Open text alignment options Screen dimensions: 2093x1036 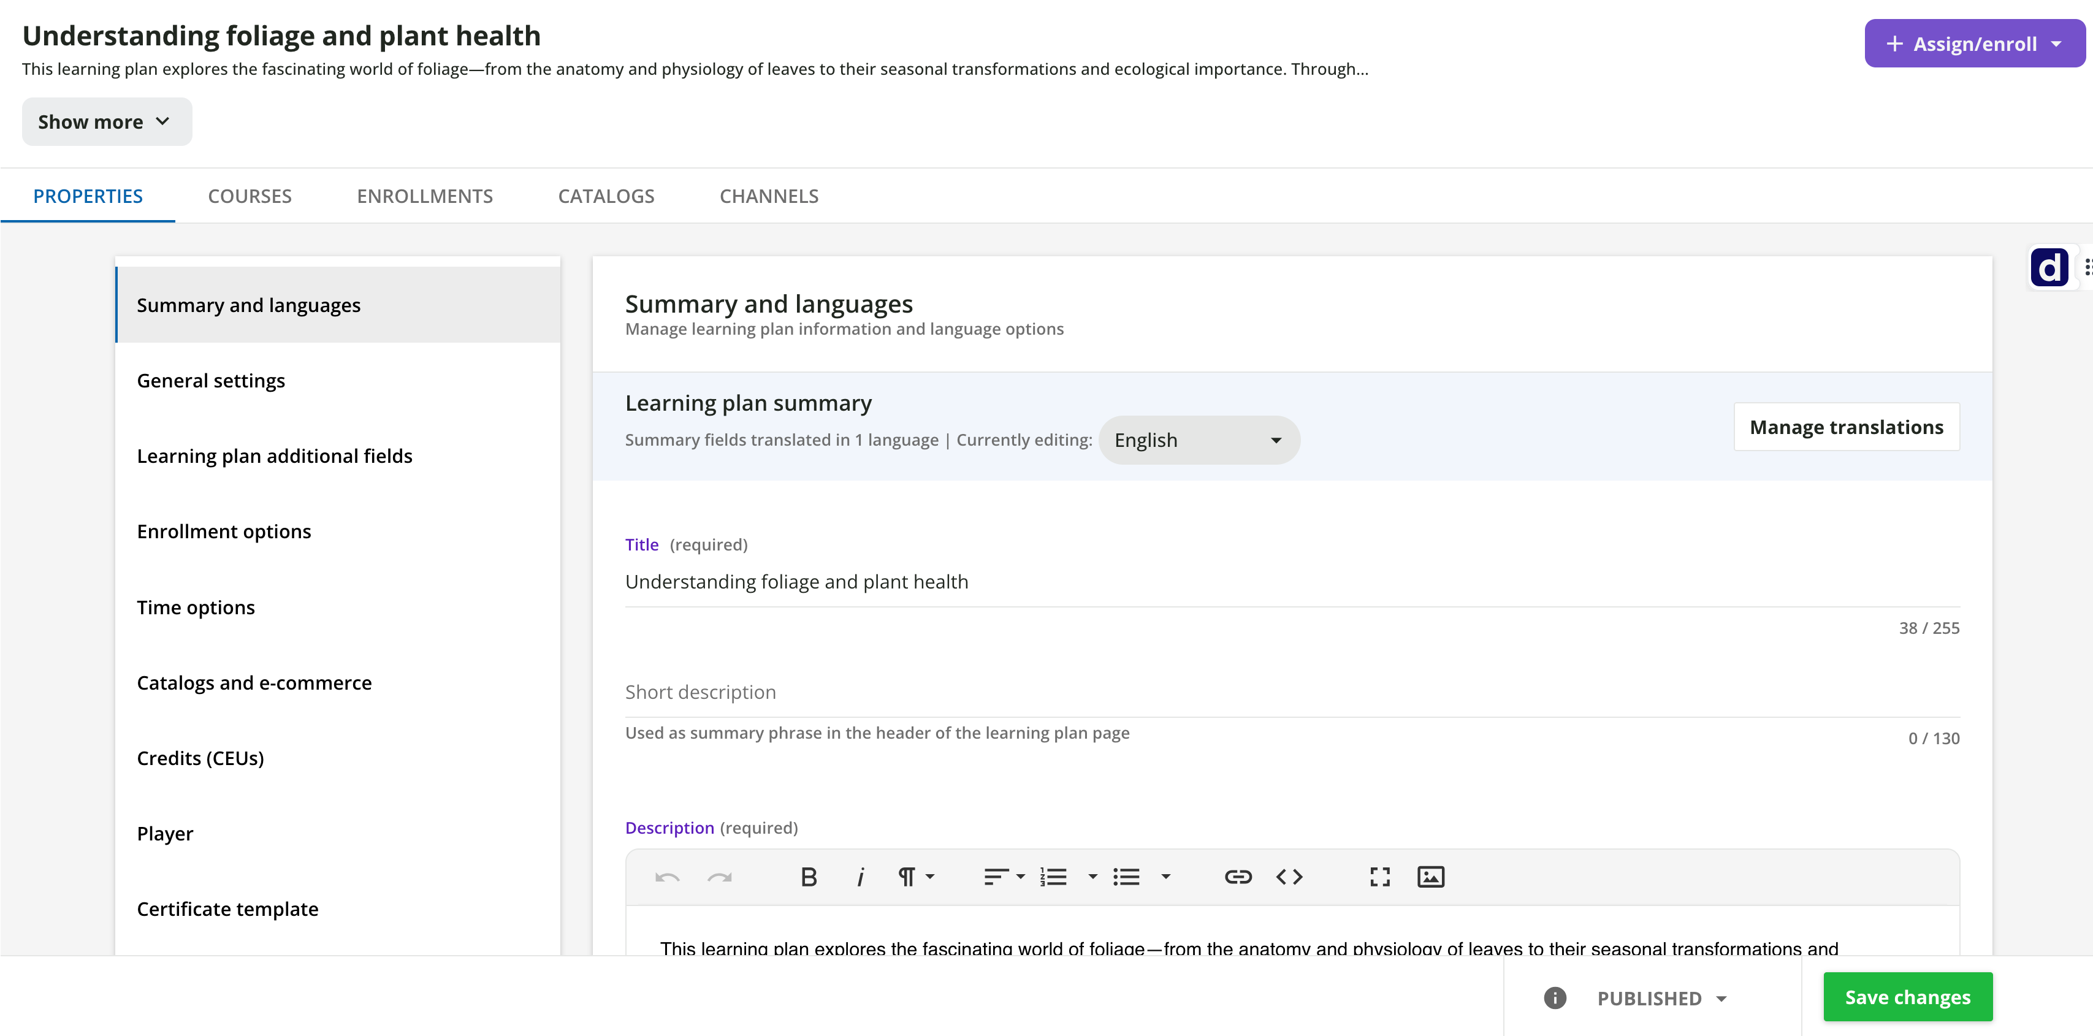1004,877
